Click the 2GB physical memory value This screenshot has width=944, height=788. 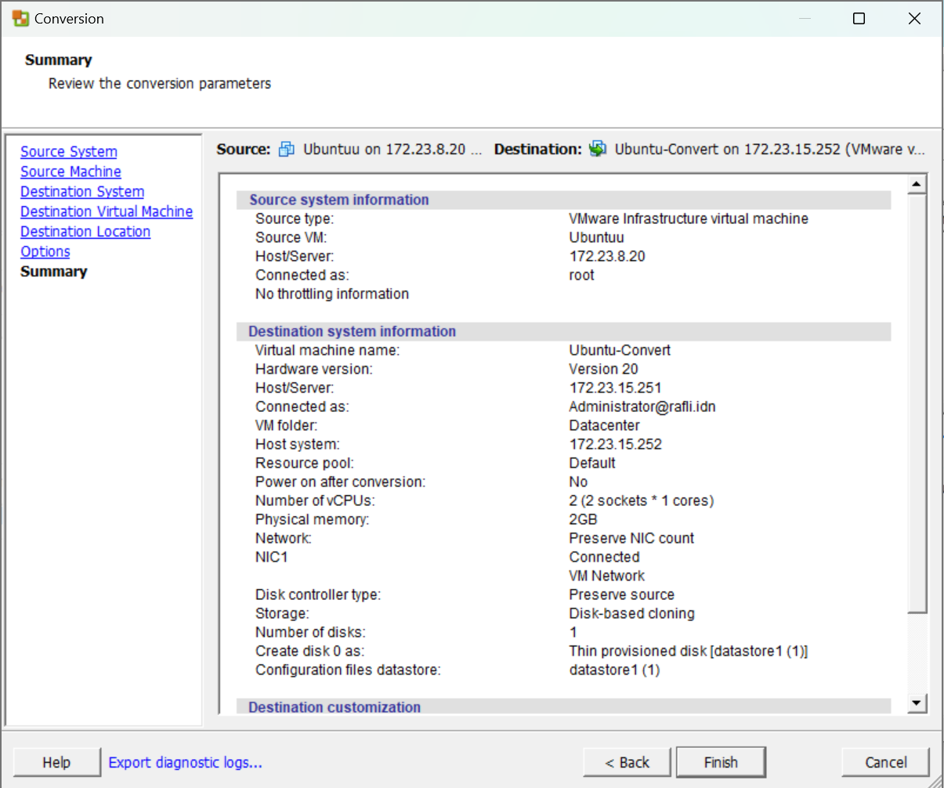point(583,519)
